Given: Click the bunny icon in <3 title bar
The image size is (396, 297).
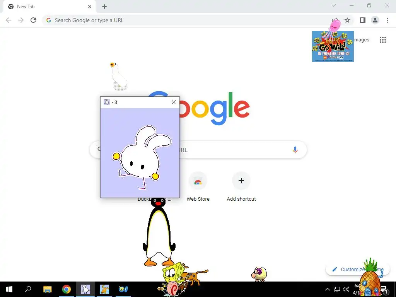Looking at the screenshot, I should 107,102.
